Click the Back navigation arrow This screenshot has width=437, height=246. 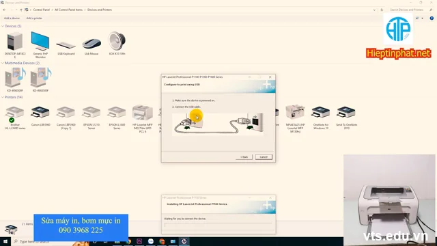[x=4, y=10]
